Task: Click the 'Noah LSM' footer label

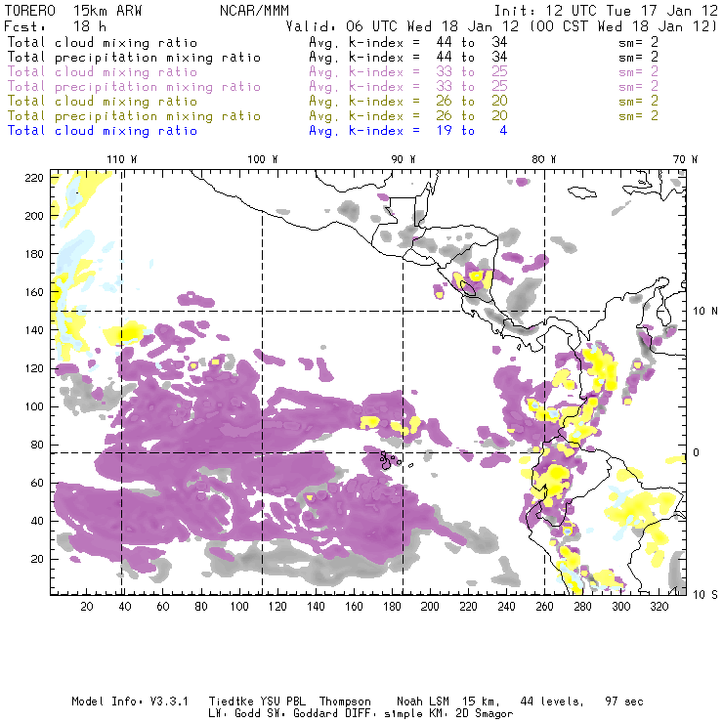Action: click(423, 702)
